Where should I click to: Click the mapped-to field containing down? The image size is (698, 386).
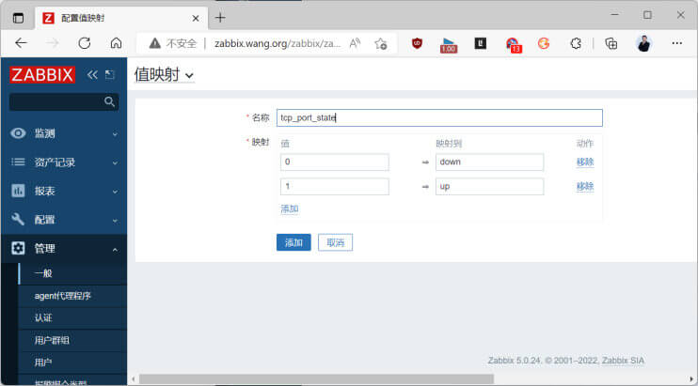pyautogui.click(x=489, y=162)
